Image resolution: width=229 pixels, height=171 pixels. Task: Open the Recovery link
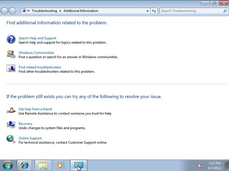25,124
